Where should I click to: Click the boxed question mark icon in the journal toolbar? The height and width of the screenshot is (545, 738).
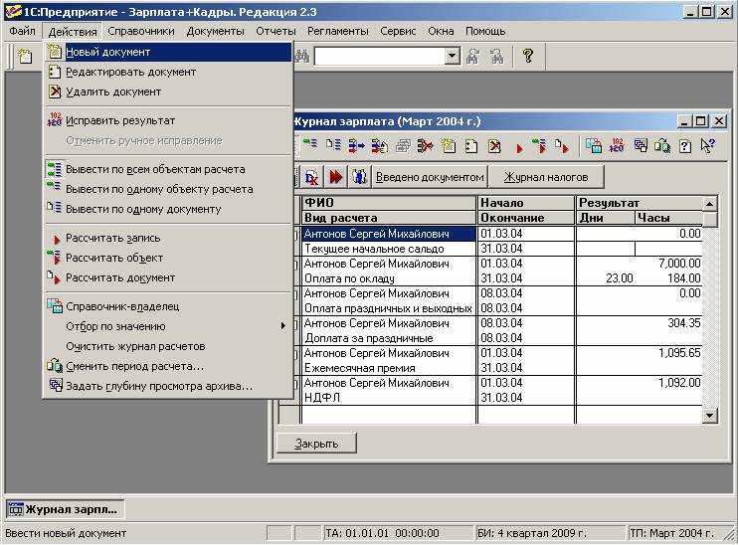[x=685, y=146]
